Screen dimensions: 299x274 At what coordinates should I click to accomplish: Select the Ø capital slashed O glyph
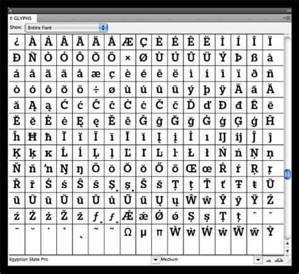tap(144, 58)
